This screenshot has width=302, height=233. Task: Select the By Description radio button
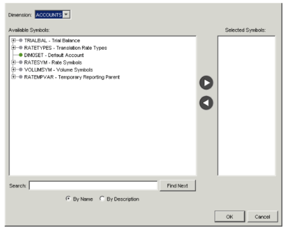(102, 199)
